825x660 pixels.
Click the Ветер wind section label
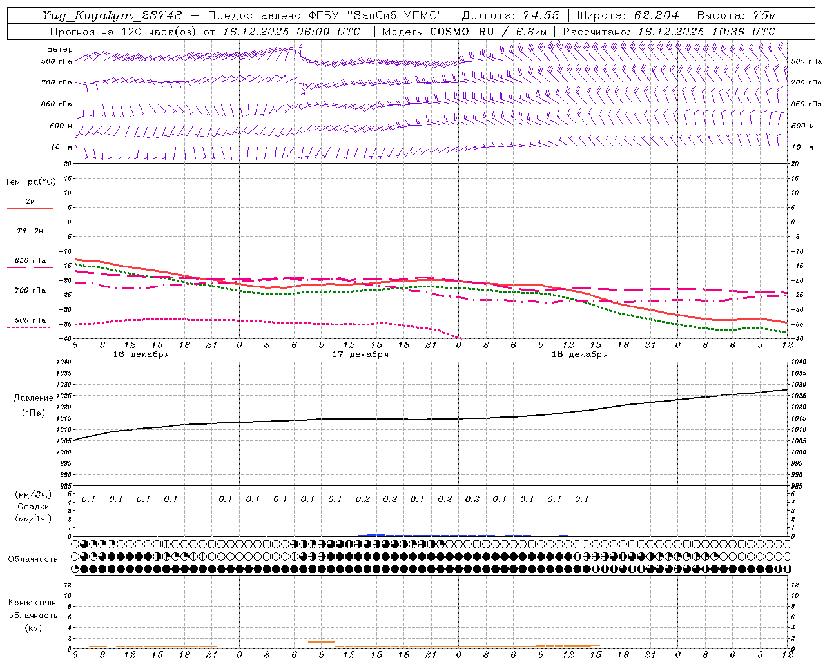(60, 49)
